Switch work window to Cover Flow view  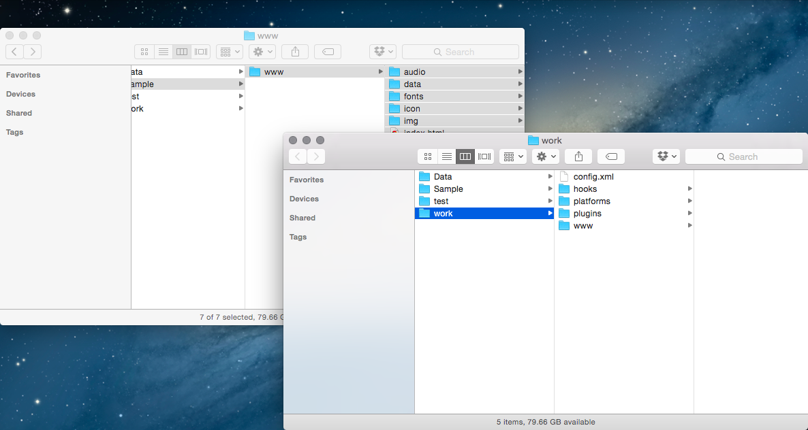(484, 156)
